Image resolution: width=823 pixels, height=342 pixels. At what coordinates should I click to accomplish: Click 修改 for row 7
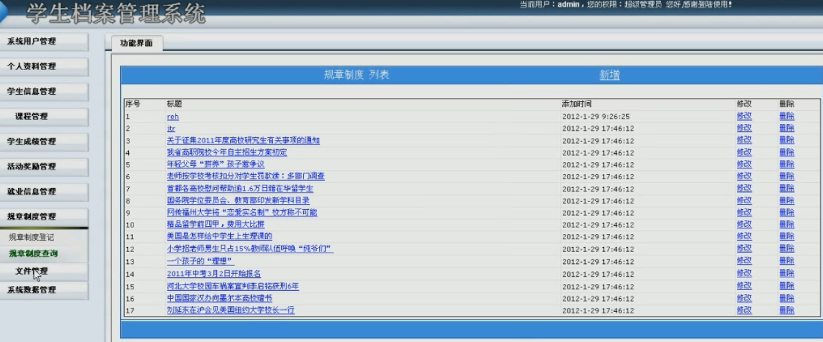tap(744, 189)
